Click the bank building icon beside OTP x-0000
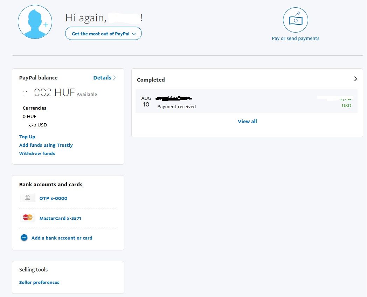 point(28,198)
